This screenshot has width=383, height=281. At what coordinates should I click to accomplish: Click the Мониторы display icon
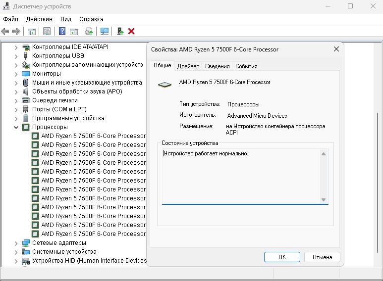pyautogui.click(x=26, y=74)
